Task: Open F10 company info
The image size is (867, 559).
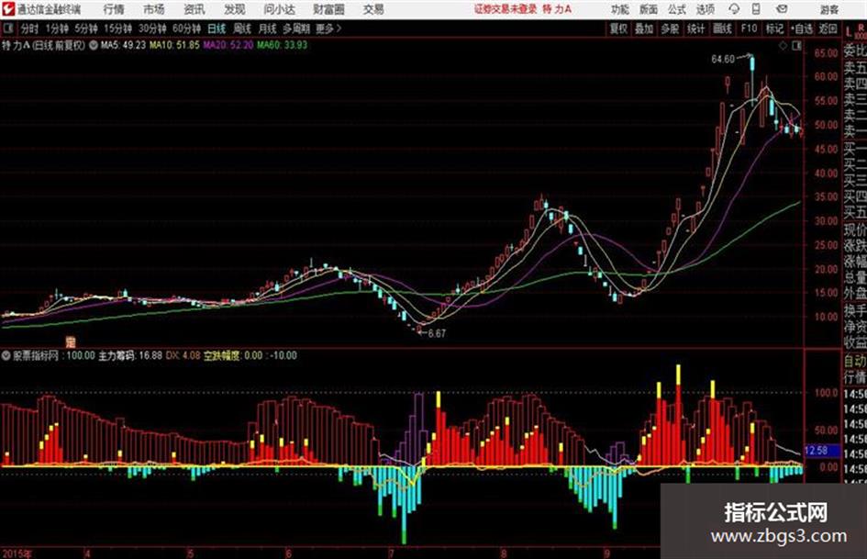Action: pos(749,28)
